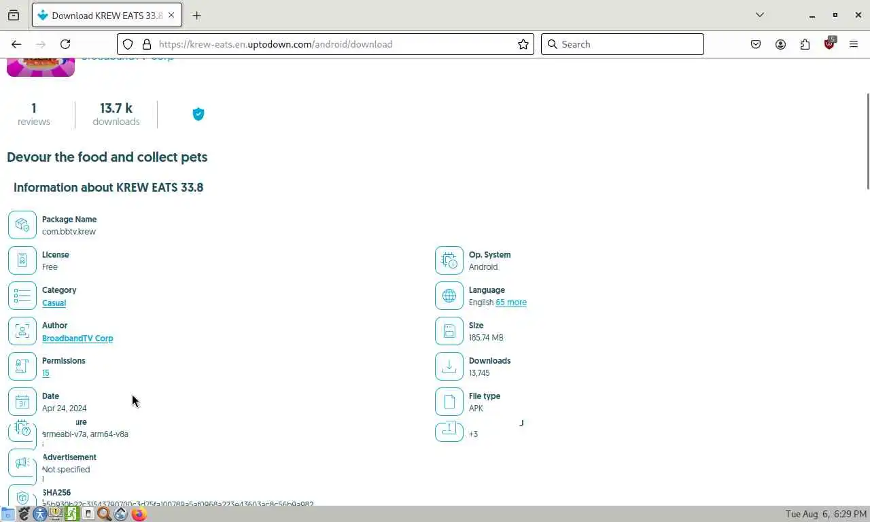Click the File type document icon
Image resolution: width=870 pixels, height=522 pixels.
[x=449, y=402]
